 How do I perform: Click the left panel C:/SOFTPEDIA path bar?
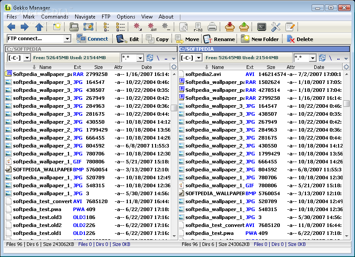91,49
